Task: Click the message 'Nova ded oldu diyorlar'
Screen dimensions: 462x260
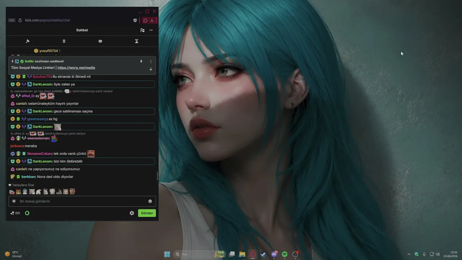Action: click(x=55, y=177)
